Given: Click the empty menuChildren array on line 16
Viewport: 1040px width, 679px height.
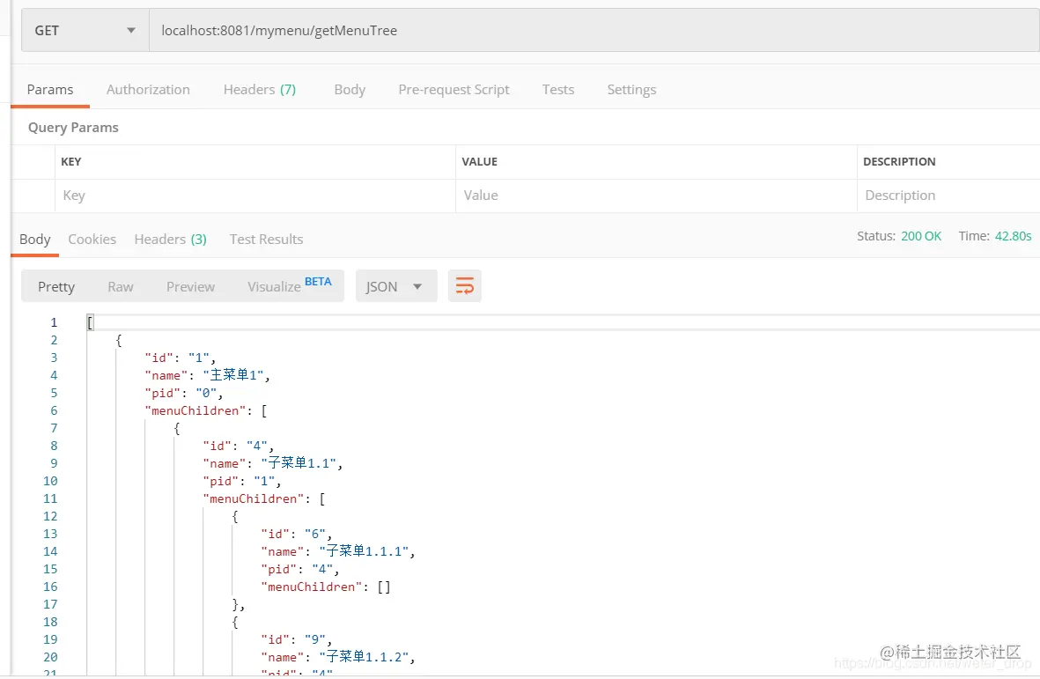Looking at the screenshot, I should (x=384, y=587).
